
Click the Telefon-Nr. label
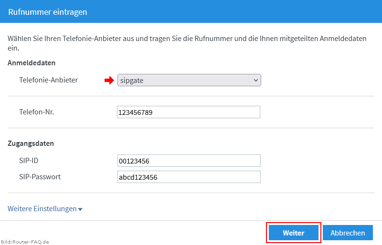[x=37, y=112]
